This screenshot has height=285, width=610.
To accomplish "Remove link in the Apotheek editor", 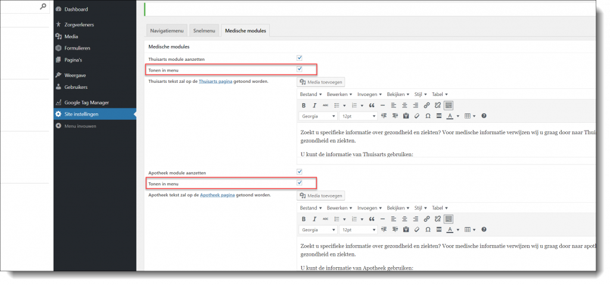I will pyautogui.click(x=438, y=219).
